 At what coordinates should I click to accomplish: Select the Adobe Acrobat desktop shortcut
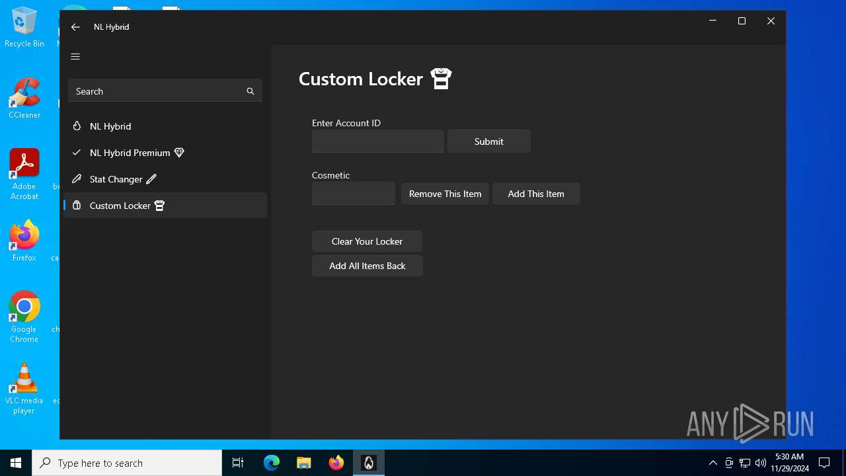click(x=24, y=175)
